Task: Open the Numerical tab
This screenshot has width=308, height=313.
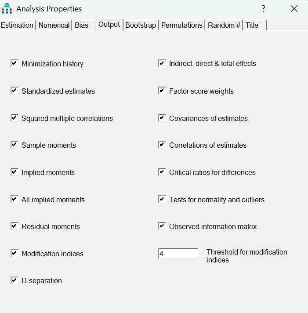Action: click(54, 25)
